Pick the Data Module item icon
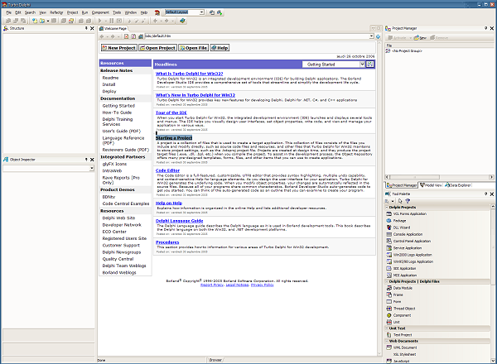The width and height of the screenshot is (497, 364). pos(389,288)
